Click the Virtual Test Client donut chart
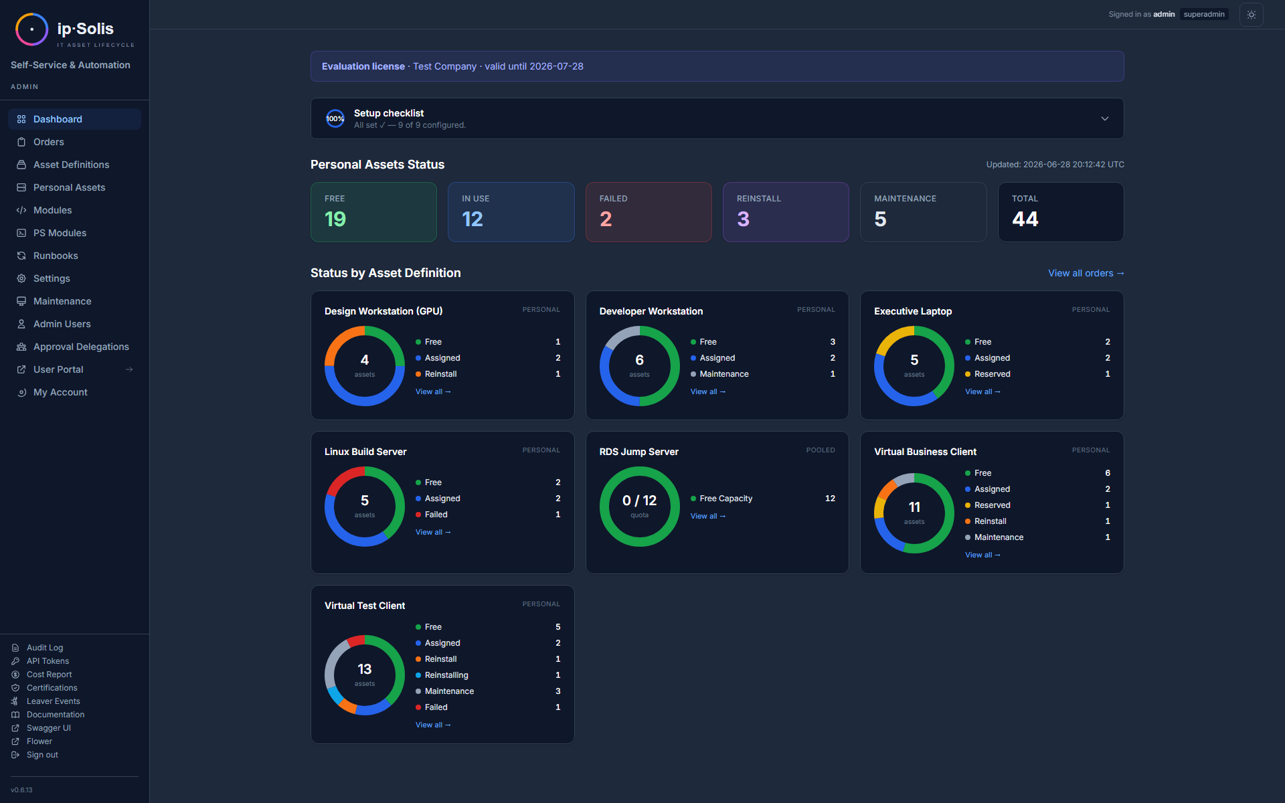Viewport: 1285px width, 803px height. click(x=365, y=675)
